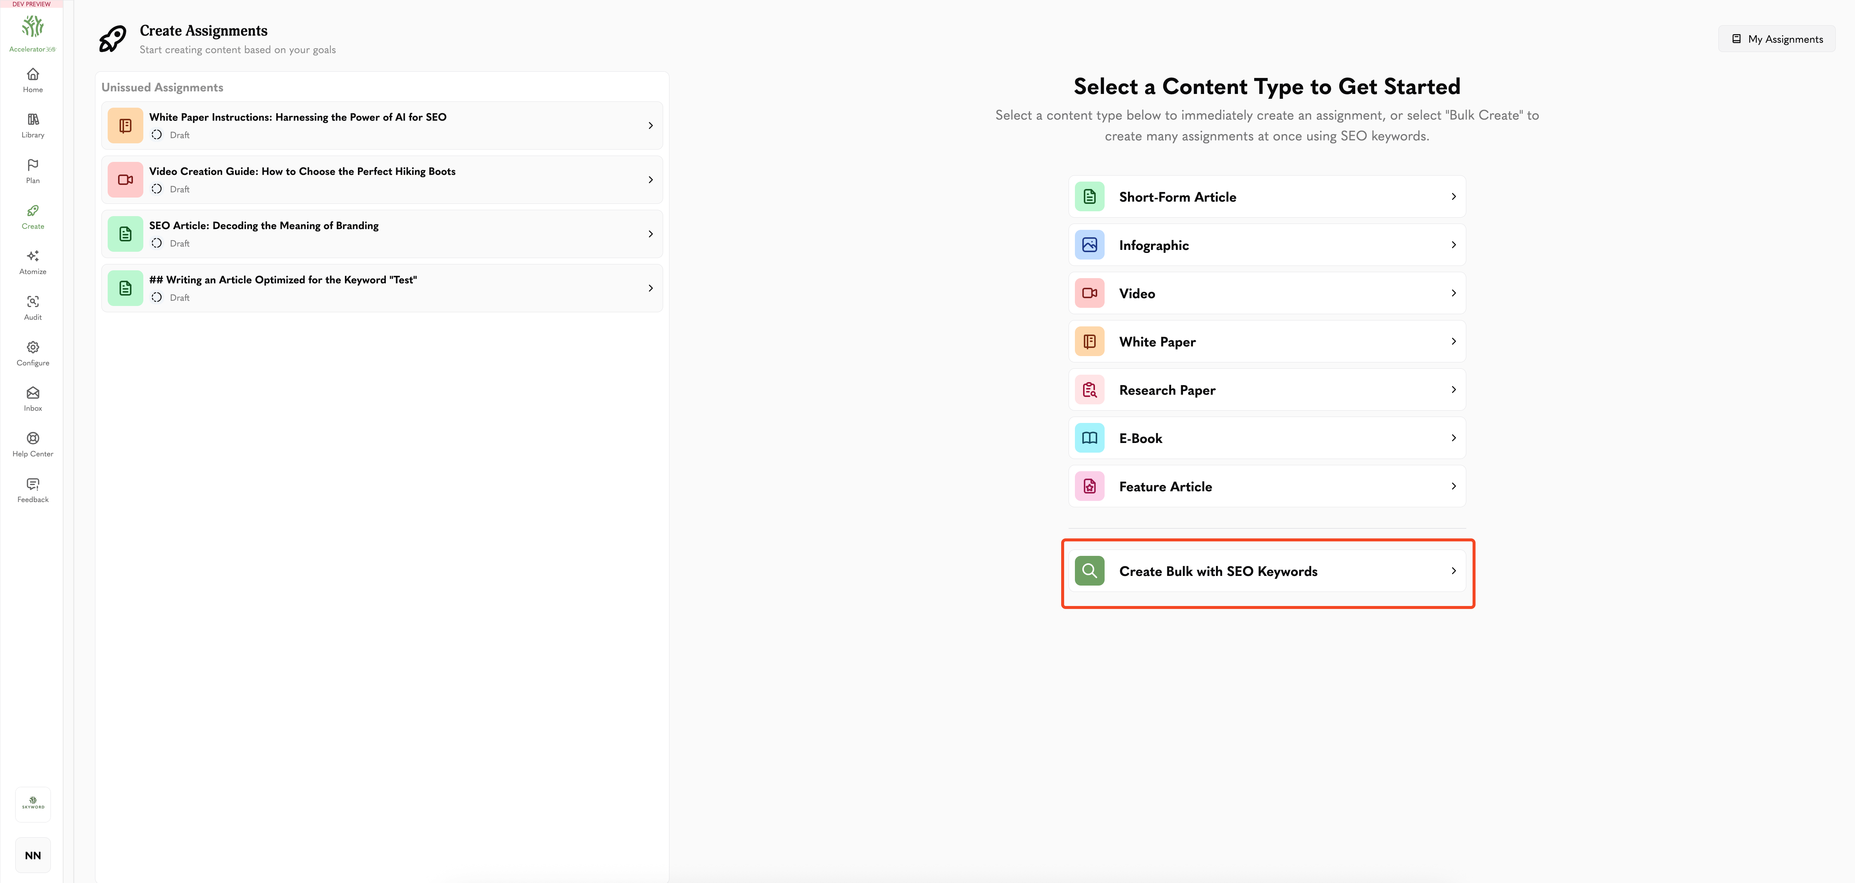Open the NN user profile avatar

pyautogui.click(x=33, y=855)
